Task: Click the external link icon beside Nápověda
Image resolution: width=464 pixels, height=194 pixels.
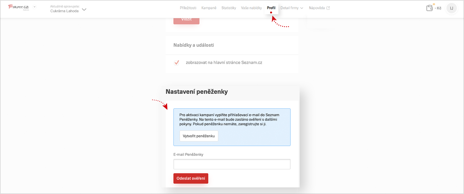Action: click(328, 8)
